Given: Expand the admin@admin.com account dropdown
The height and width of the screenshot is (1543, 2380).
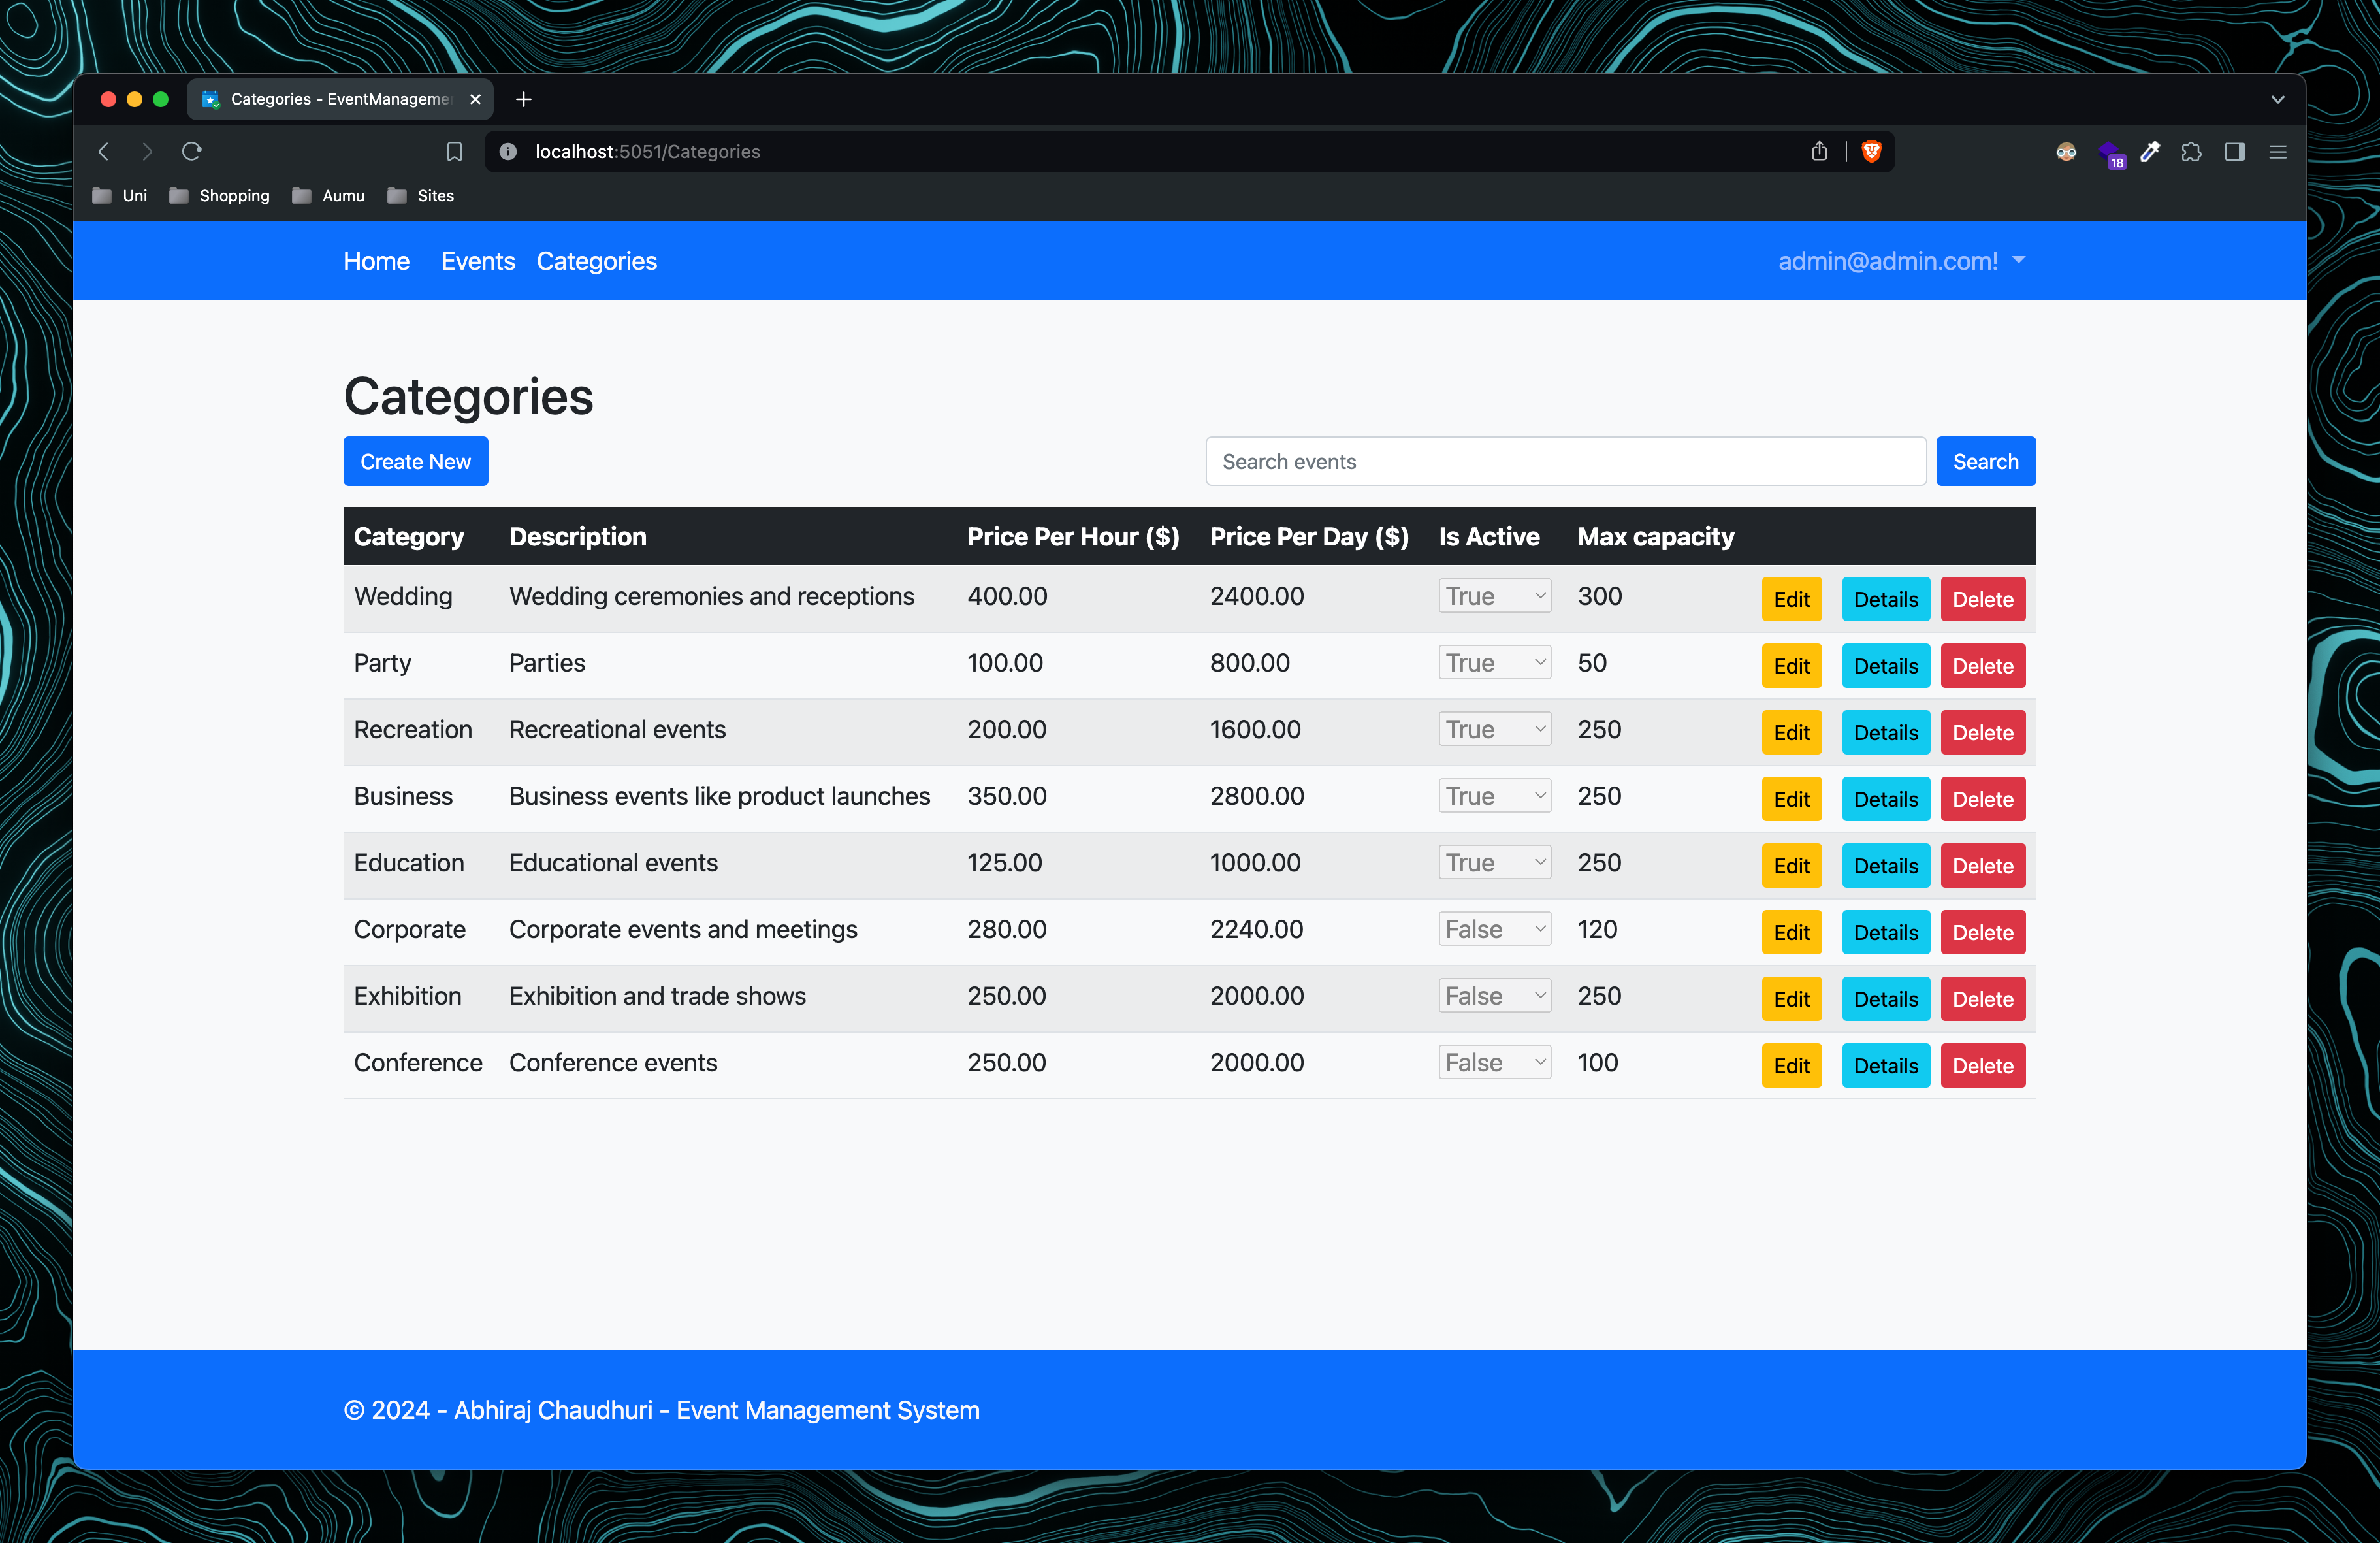Looking at the screenshot, I should tap(1901, 261).
